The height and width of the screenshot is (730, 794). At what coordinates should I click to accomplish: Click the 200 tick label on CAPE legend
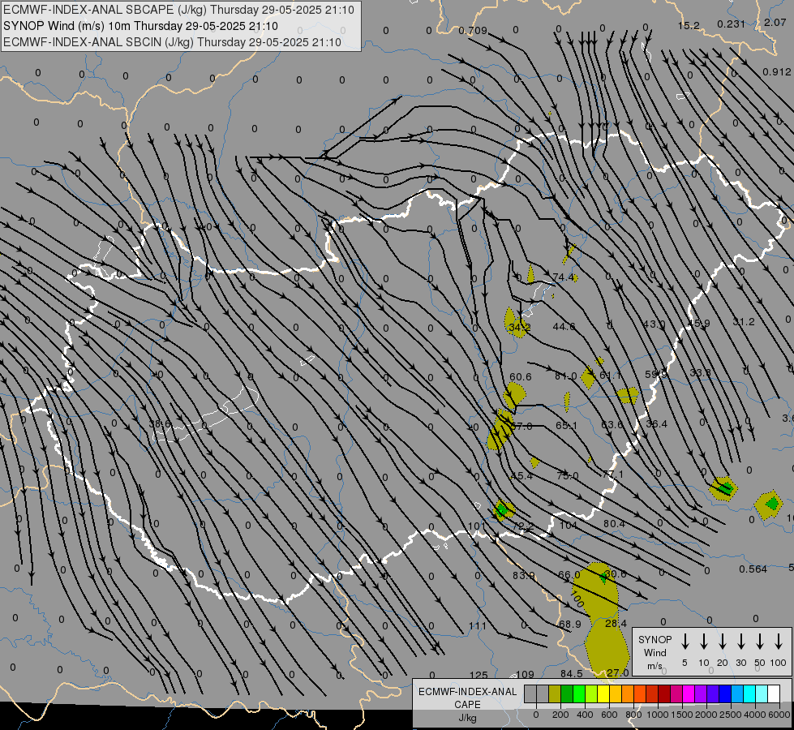[560, 715]
